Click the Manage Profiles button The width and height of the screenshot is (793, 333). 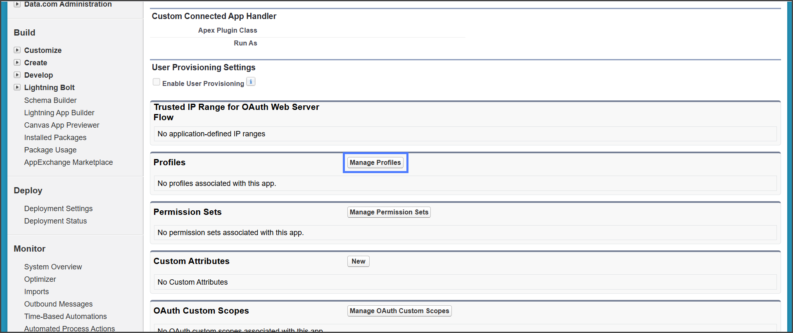coord(375,163)
